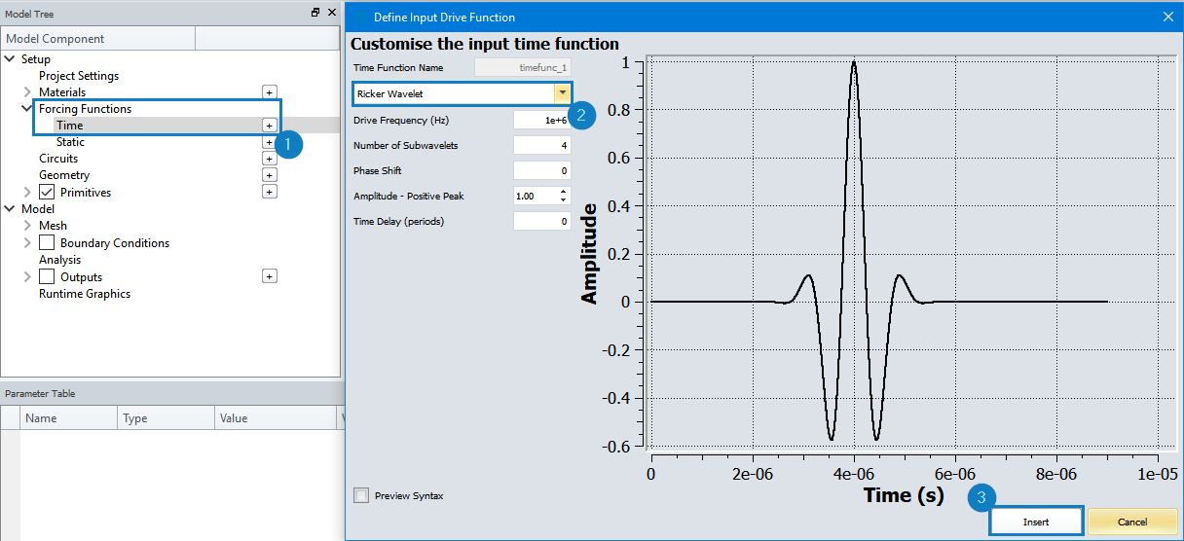Collapse the Setup tree node
This screenshot has width=1184, height=541.
11,59
